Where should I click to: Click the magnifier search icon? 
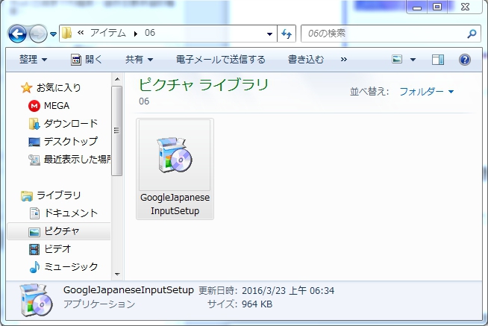(472, 34)
